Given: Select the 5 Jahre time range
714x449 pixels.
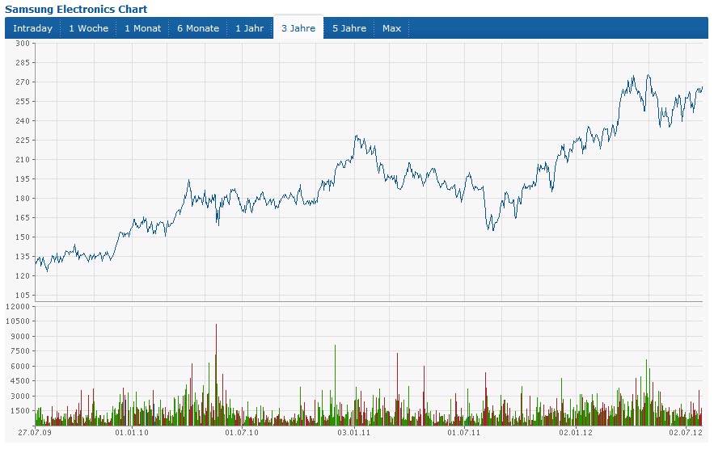Looking at the screenshot, I should tap(349, 28).
